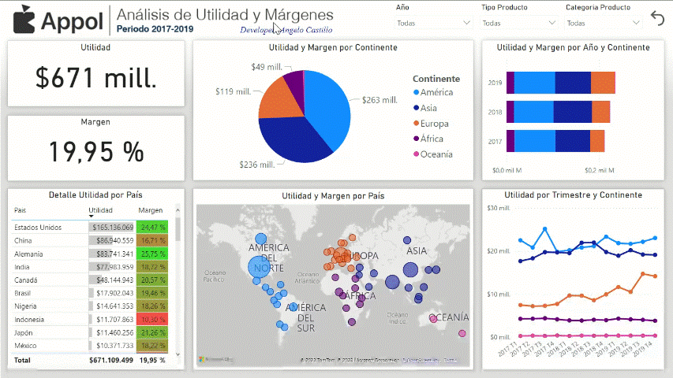Image resolution: width=673 pixels, height=378 pixels.
Task: Click the large América del Norte map bubble
Action: coord(258,268)
